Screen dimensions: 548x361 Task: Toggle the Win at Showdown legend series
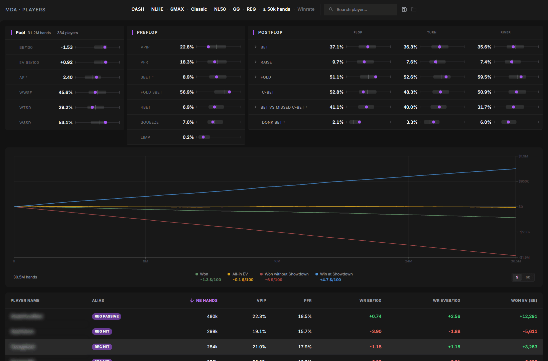334,274
